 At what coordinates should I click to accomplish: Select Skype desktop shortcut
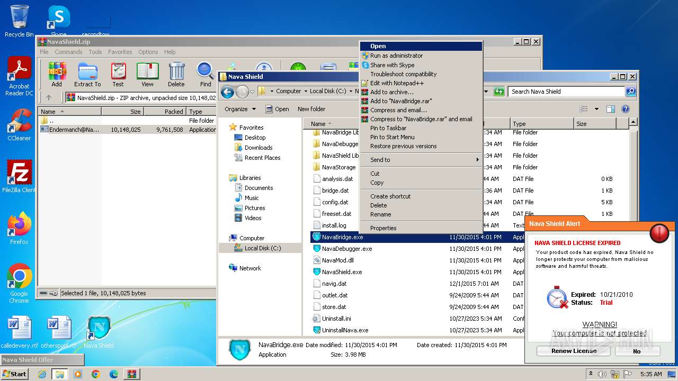59,21
